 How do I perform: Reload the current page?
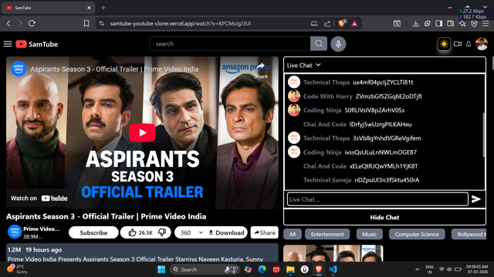(x=32, y=23)
